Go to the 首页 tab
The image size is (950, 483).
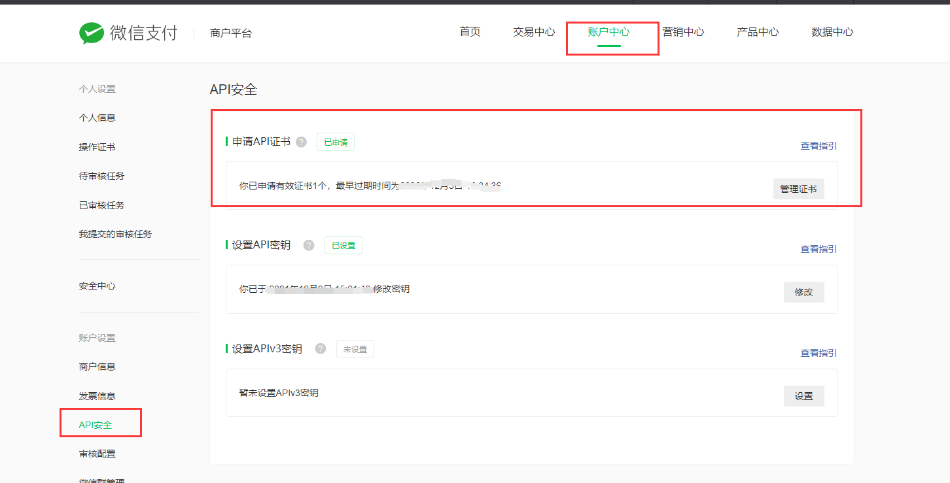470,31
